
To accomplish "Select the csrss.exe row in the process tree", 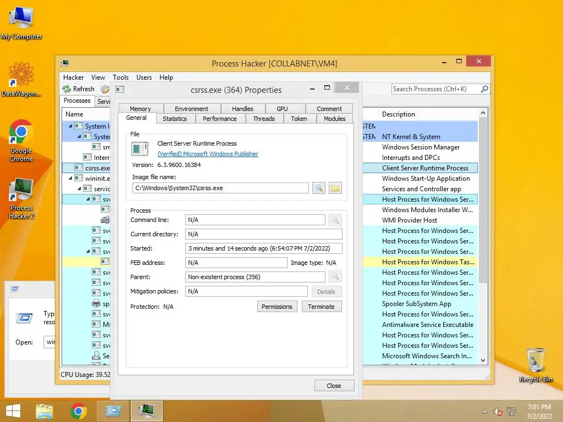I will coord(86,168).
